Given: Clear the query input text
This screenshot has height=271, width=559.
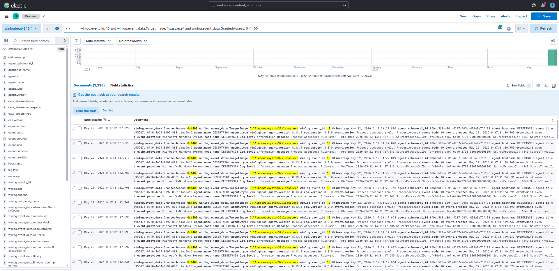Looking at the screenshot, I should point(509,29).
